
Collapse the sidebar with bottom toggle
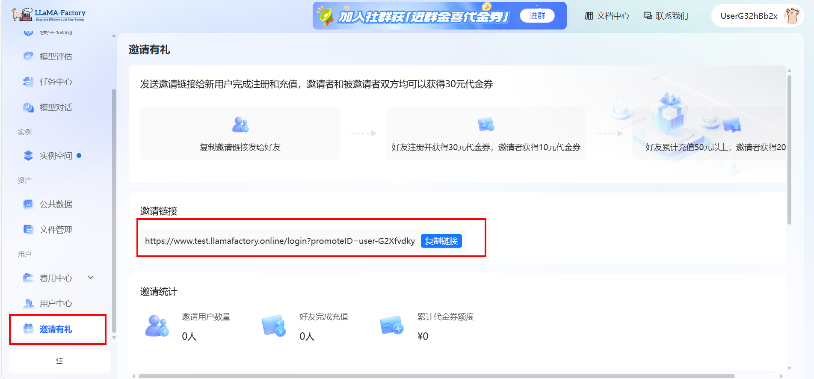(59, 361)
